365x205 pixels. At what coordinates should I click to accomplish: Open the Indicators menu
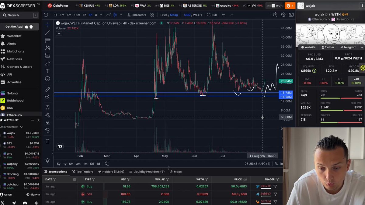tap(137, 15)
